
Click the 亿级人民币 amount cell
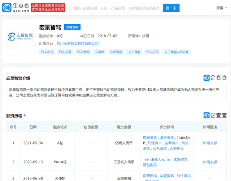pyautogui.click(x=124, y=143)
